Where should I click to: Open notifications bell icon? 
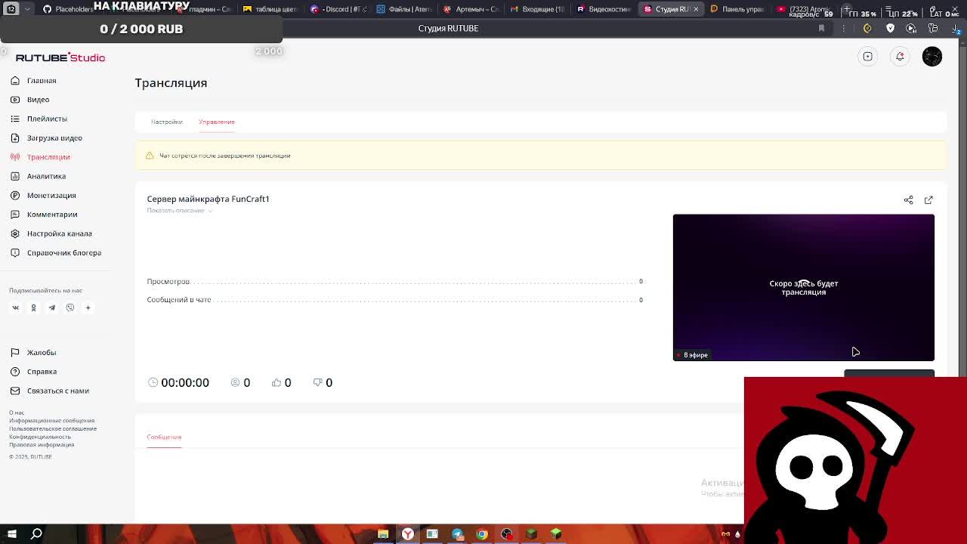pyautogui.click(x=900, y=57)
